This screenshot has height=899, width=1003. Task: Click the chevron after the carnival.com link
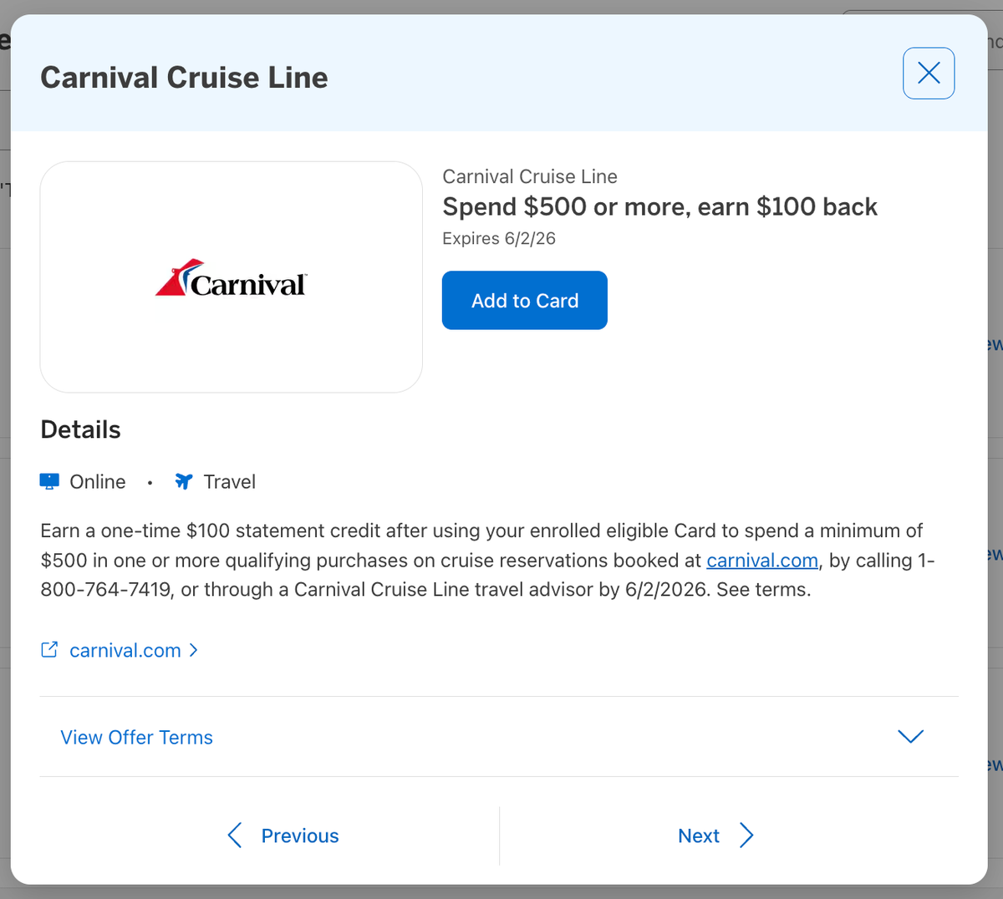pos(194,650)
